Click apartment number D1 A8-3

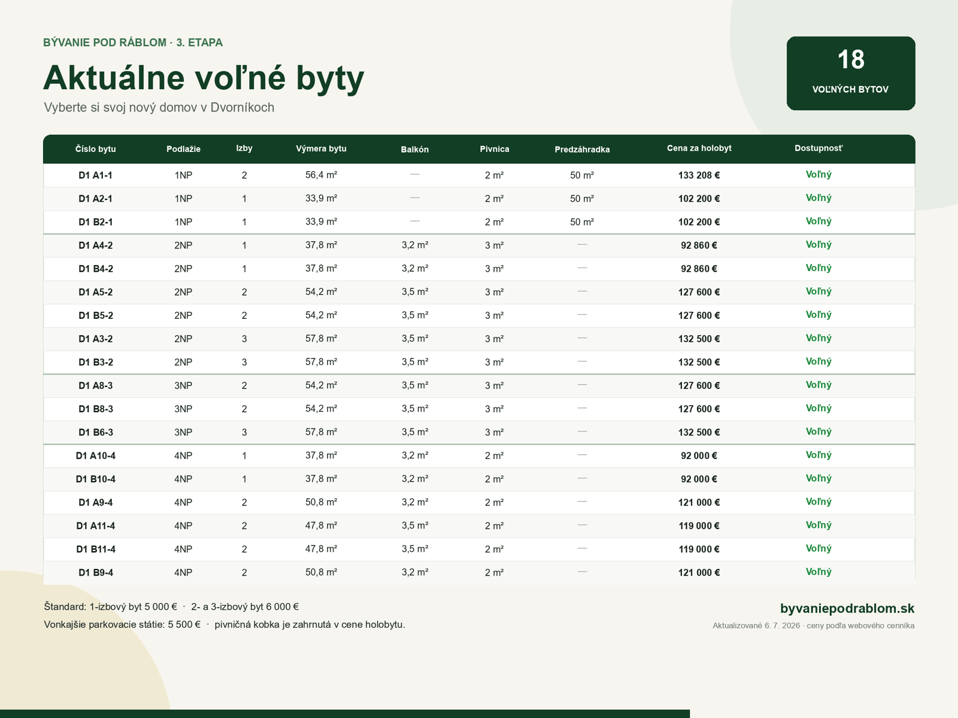96,385
